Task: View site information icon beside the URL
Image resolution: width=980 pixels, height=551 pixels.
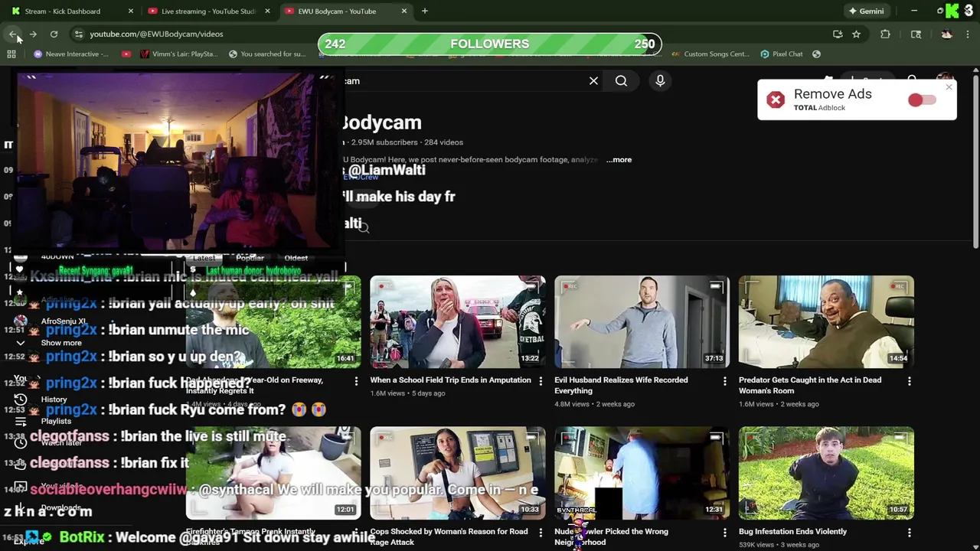Action: [x=78, y=34]
